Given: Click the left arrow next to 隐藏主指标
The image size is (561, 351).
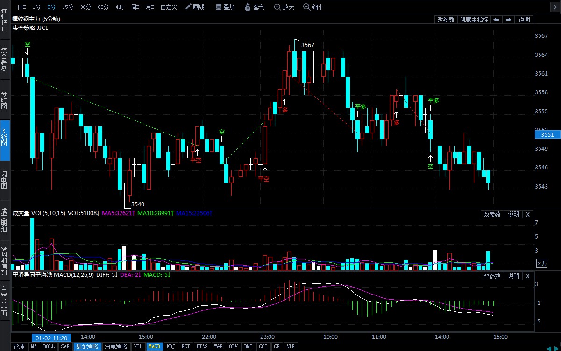Looking at the screenshot, I should (497, 20).
